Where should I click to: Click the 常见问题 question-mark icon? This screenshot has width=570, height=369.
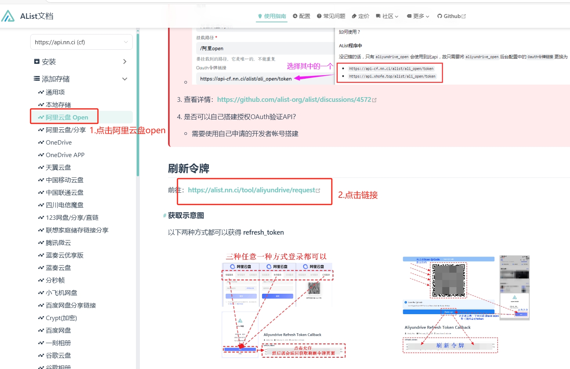coord(319,16)
